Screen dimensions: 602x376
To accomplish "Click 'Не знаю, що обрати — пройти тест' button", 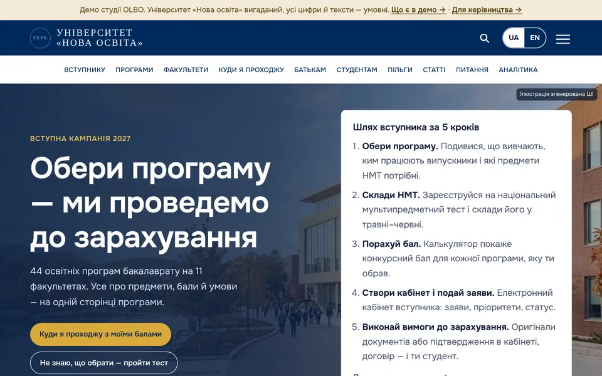I will (x=104, y=363).
